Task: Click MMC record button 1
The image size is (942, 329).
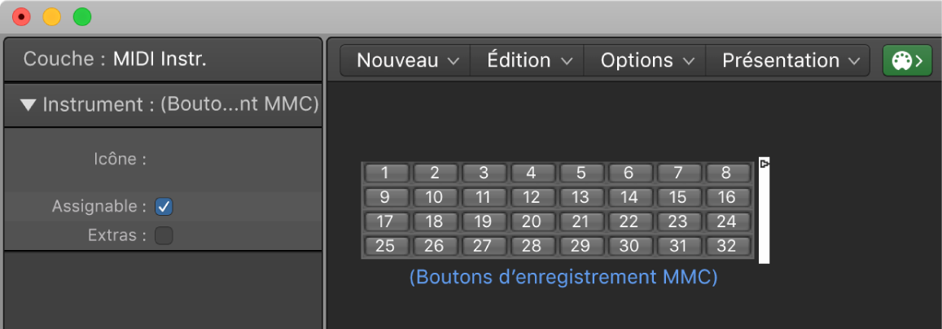Action: pos(386,173)
